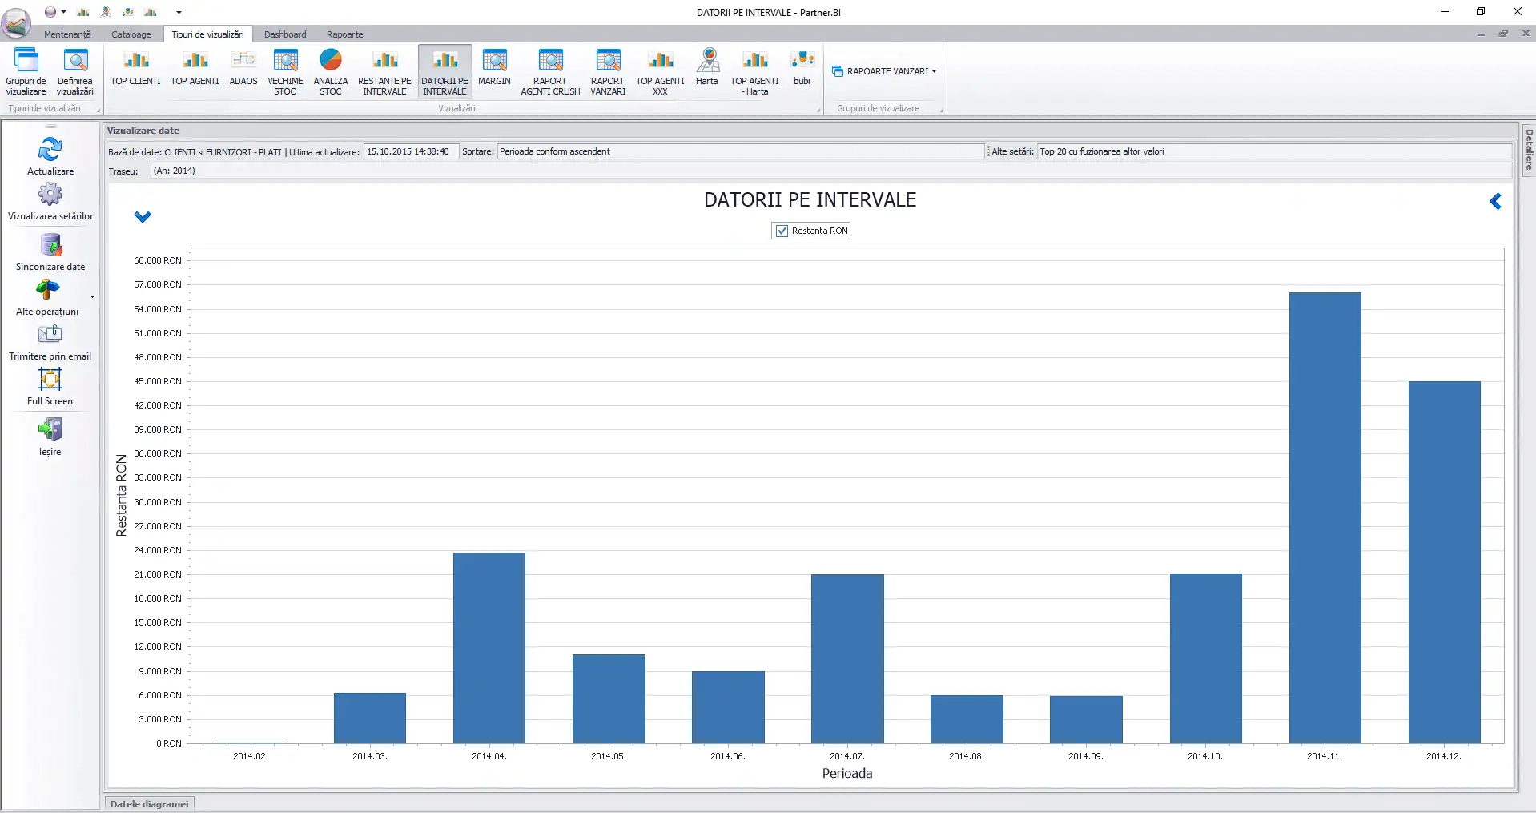This screenshot has height=813, width=1536.
Task: Click the 2014.07. bar in chart
Action: [847, 658]
